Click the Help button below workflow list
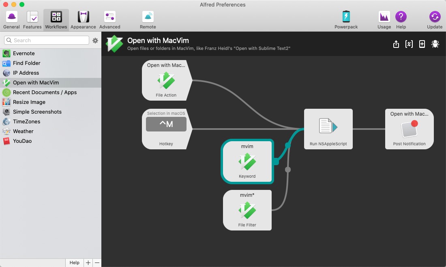Image resolution: width=446 pixels, height=267 pixels. click(75, 263)
